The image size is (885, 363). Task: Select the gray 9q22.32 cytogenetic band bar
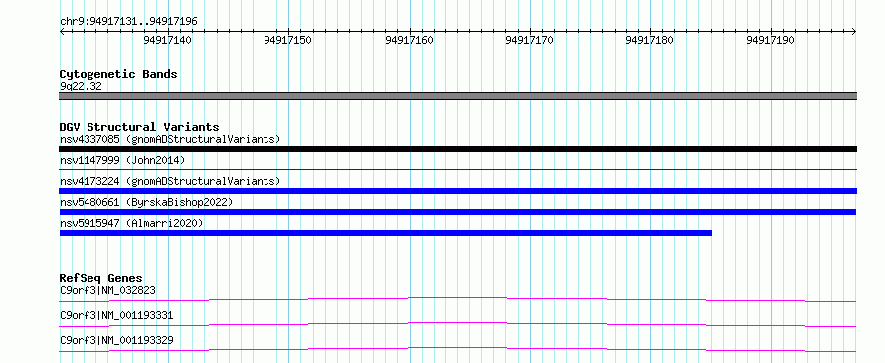tap(457, 96)
